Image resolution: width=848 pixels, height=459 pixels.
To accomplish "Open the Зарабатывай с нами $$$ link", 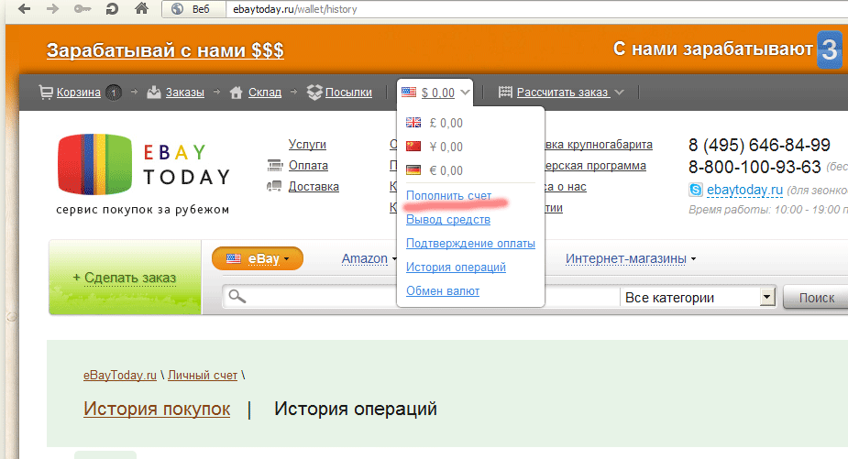I will pos(165,50).
